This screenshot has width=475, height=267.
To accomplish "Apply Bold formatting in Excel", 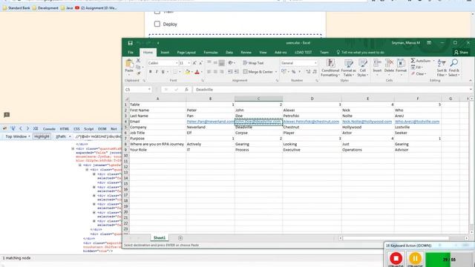I will pos(150,72).
